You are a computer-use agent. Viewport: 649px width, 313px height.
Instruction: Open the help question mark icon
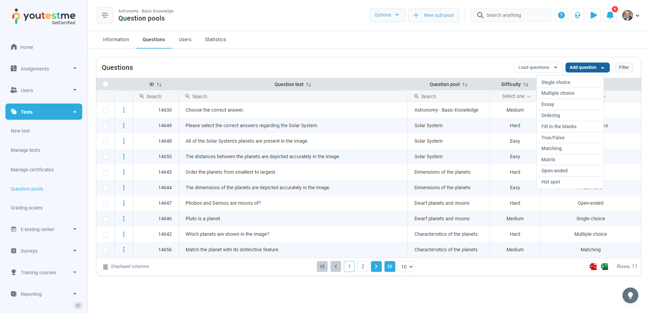coord(561,15)
